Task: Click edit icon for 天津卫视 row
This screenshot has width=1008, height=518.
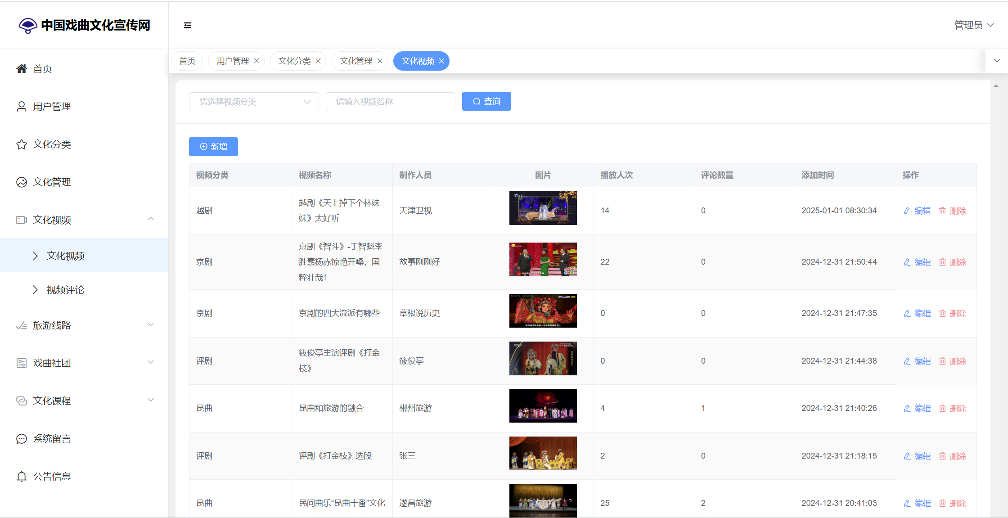Action: (907, 211)
